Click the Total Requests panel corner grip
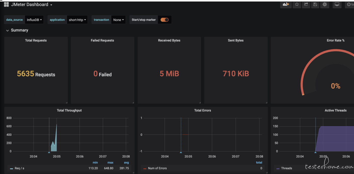 (67, 103)
